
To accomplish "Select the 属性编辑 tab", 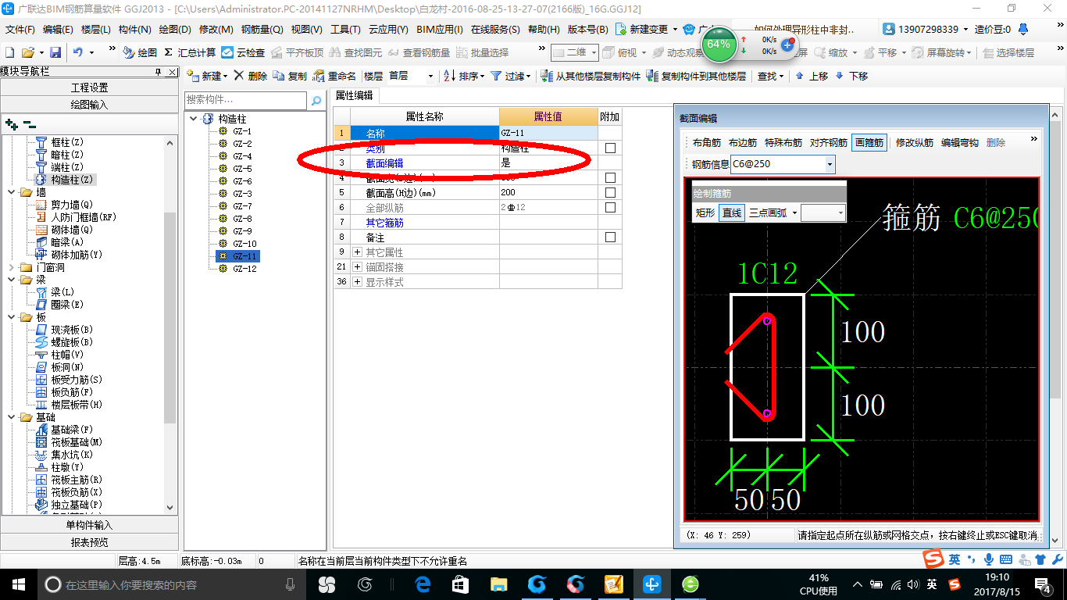I will tap(354, 95).
